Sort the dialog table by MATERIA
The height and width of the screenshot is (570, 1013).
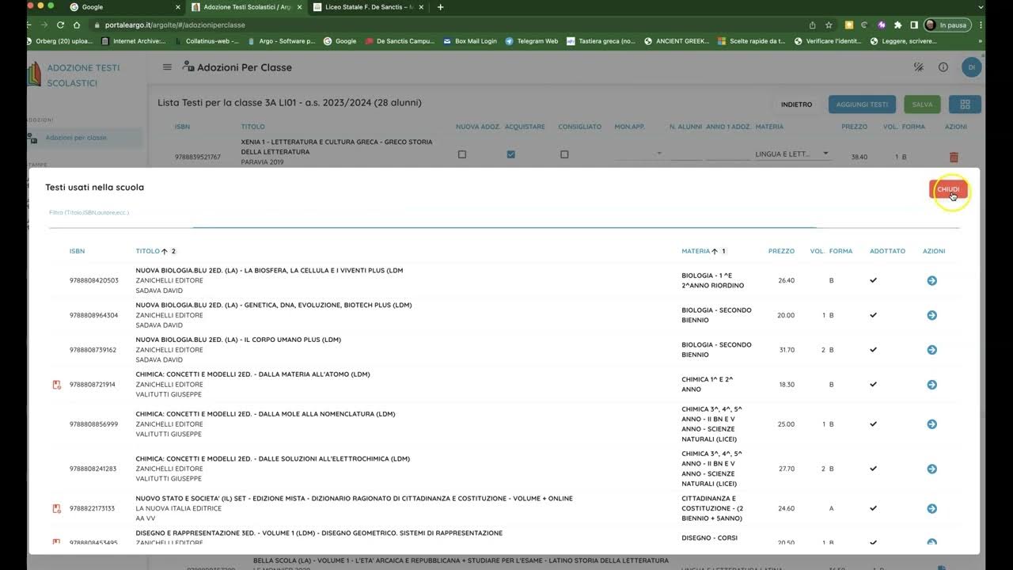696,251
